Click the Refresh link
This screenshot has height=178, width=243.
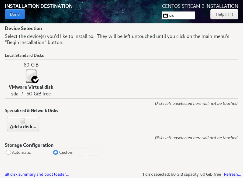click(232, 174)
